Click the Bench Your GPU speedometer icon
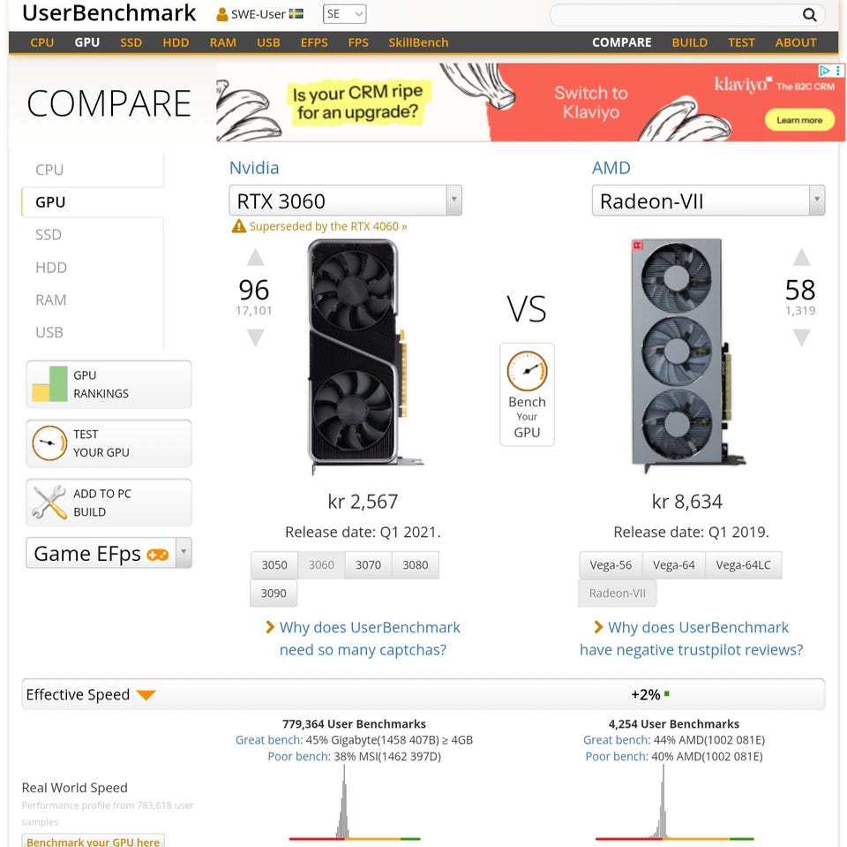 527,372
